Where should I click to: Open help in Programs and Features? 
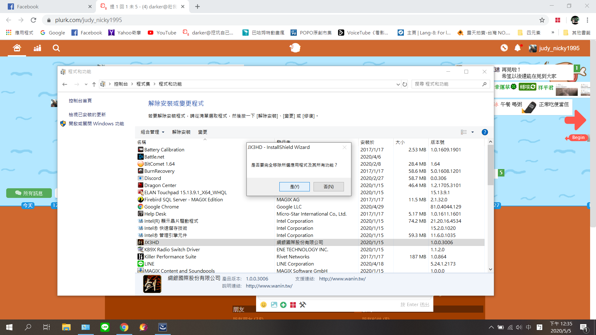[485, 132]
